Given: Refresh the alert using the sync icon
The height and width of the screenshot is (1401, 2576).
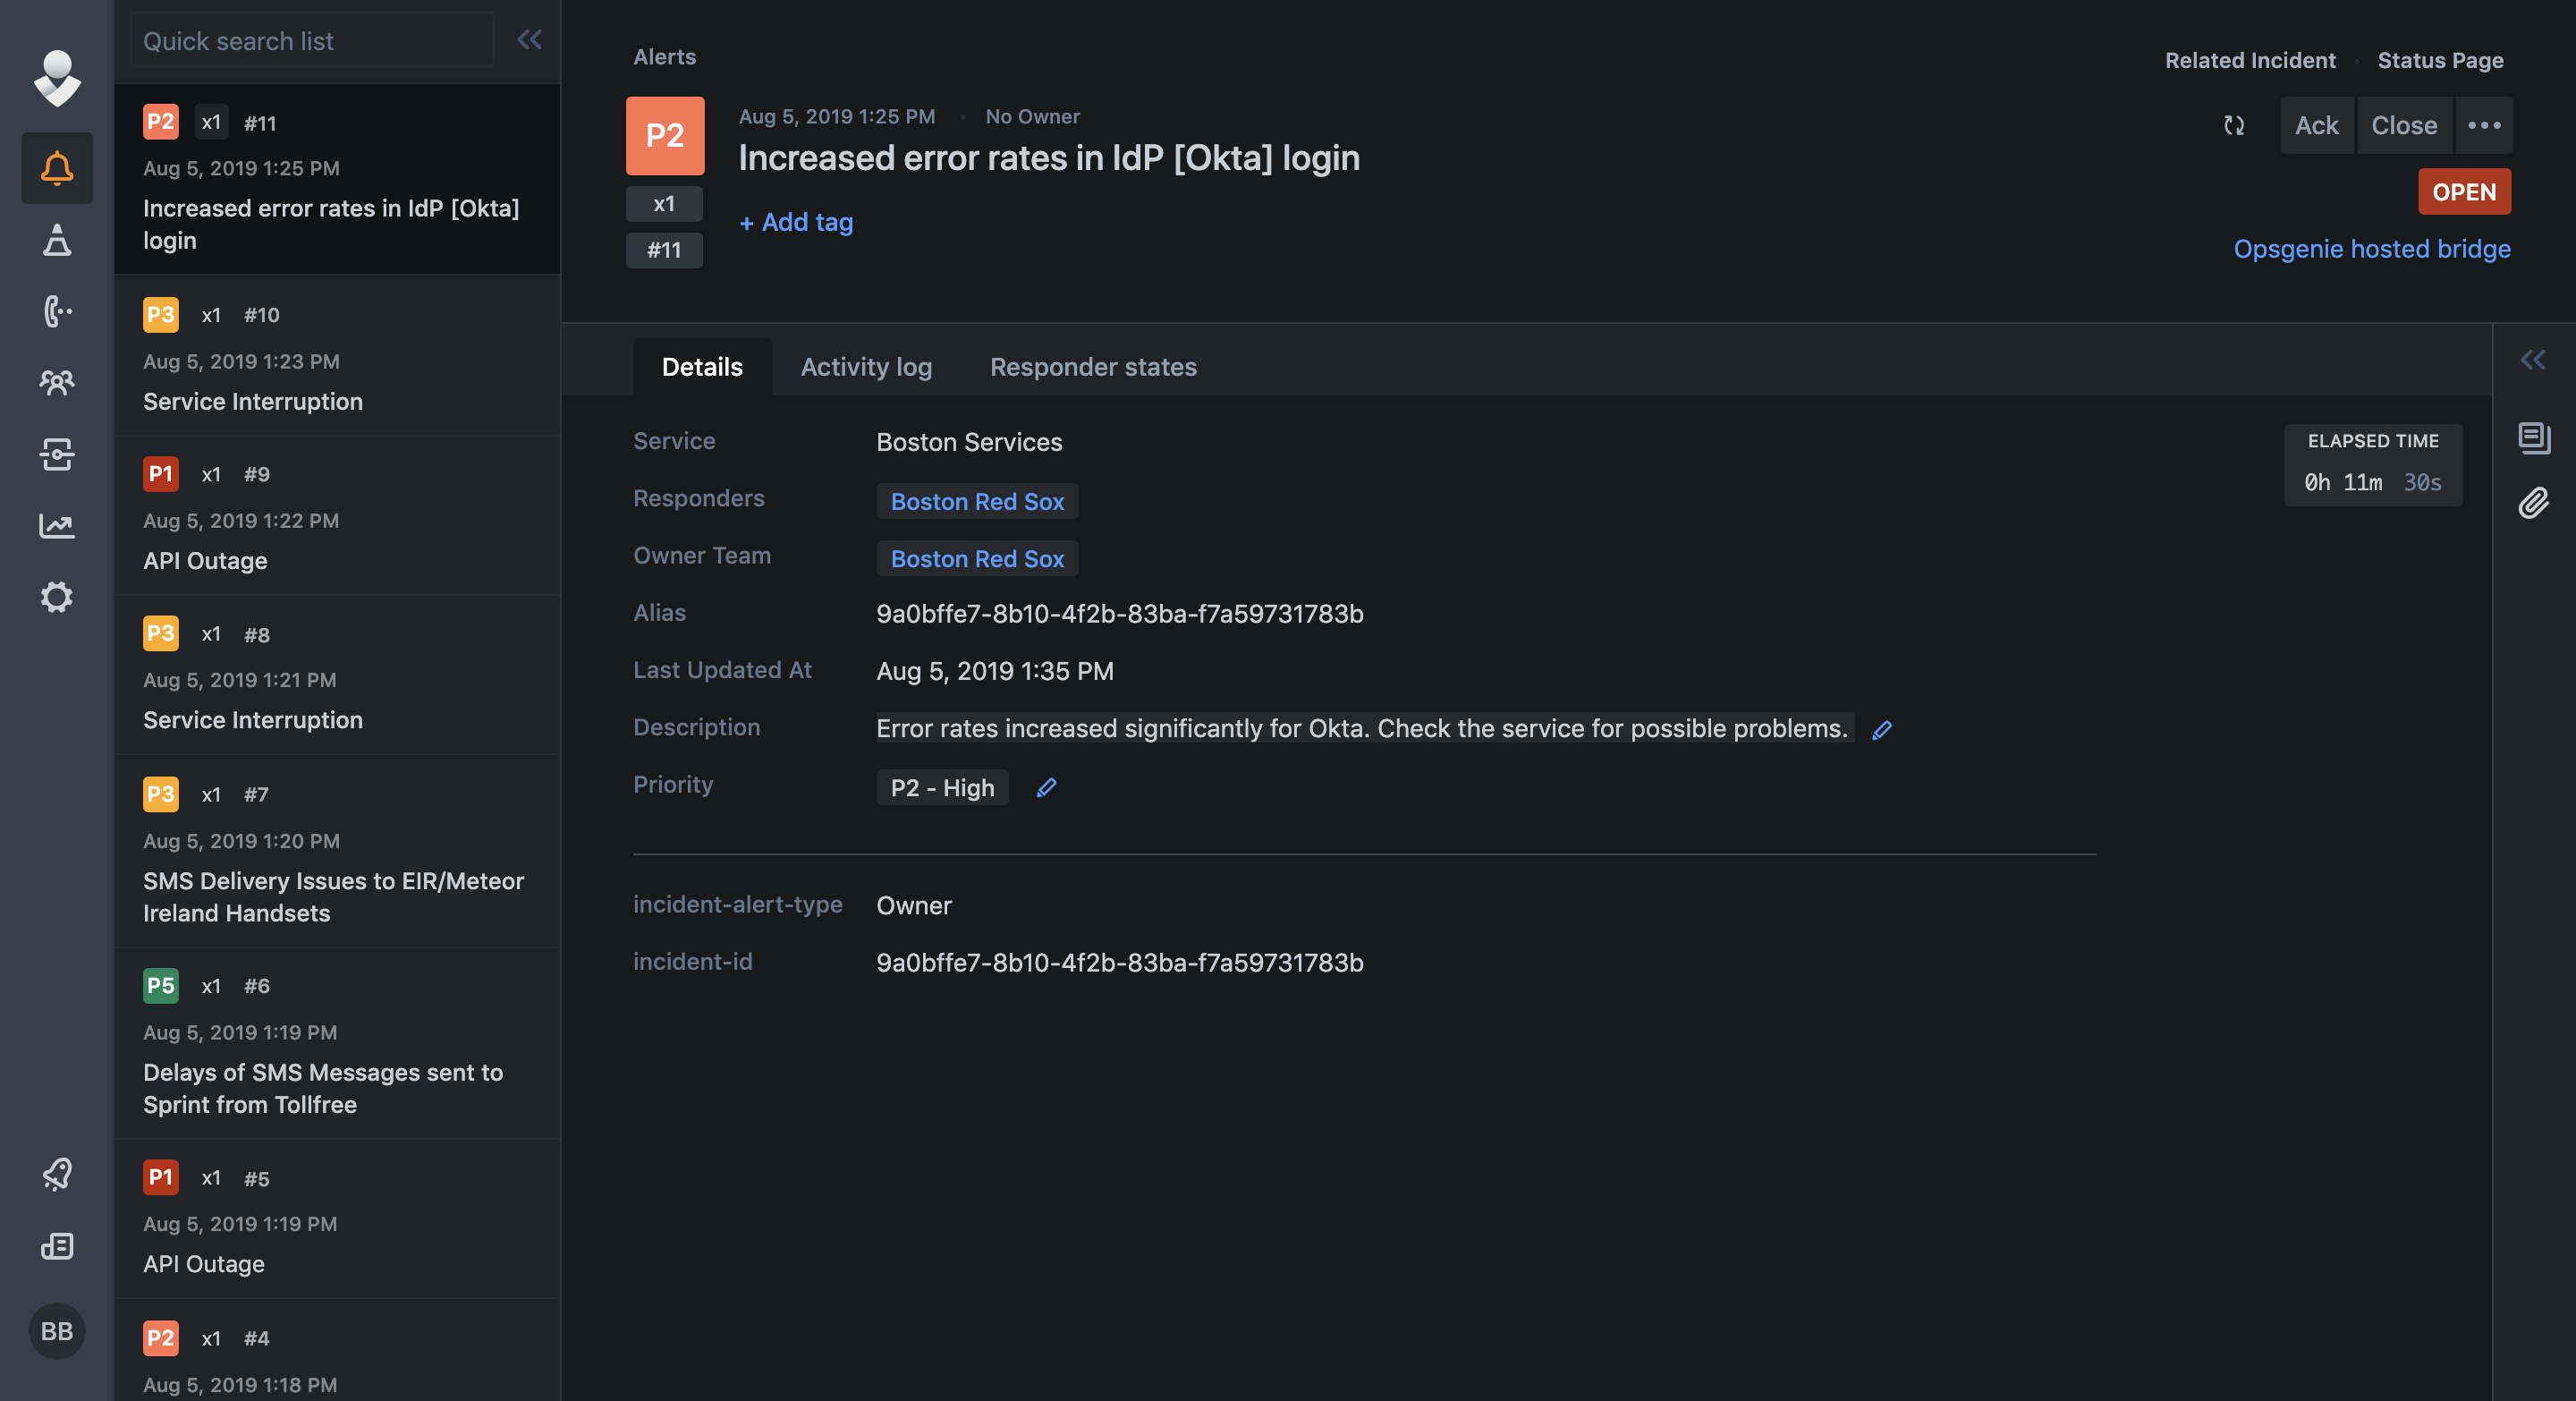Looking at the screenshot, I should (x=2234, y=126).
